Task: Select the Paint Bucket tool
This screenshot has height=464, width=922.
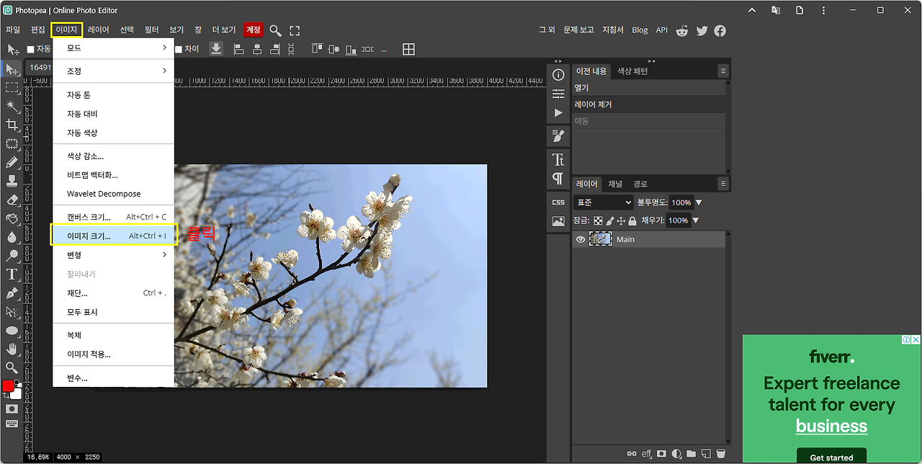Action: coord(12,218)
